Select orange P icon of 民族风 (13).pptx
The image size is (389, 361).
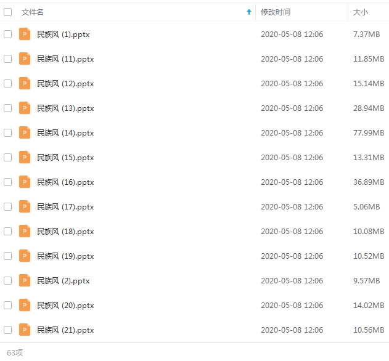25,108
